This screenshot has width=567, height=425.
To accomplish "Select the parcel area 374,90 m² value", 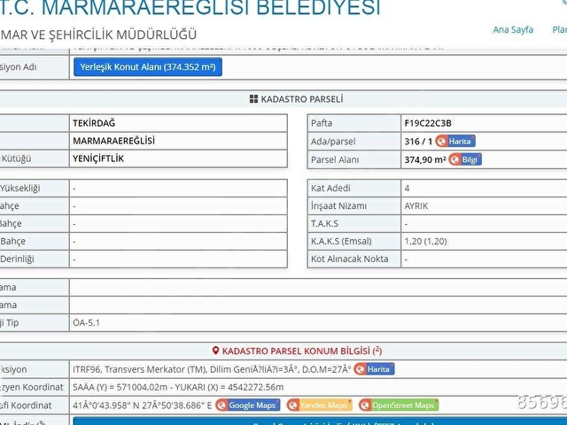I will pos(425,159).
